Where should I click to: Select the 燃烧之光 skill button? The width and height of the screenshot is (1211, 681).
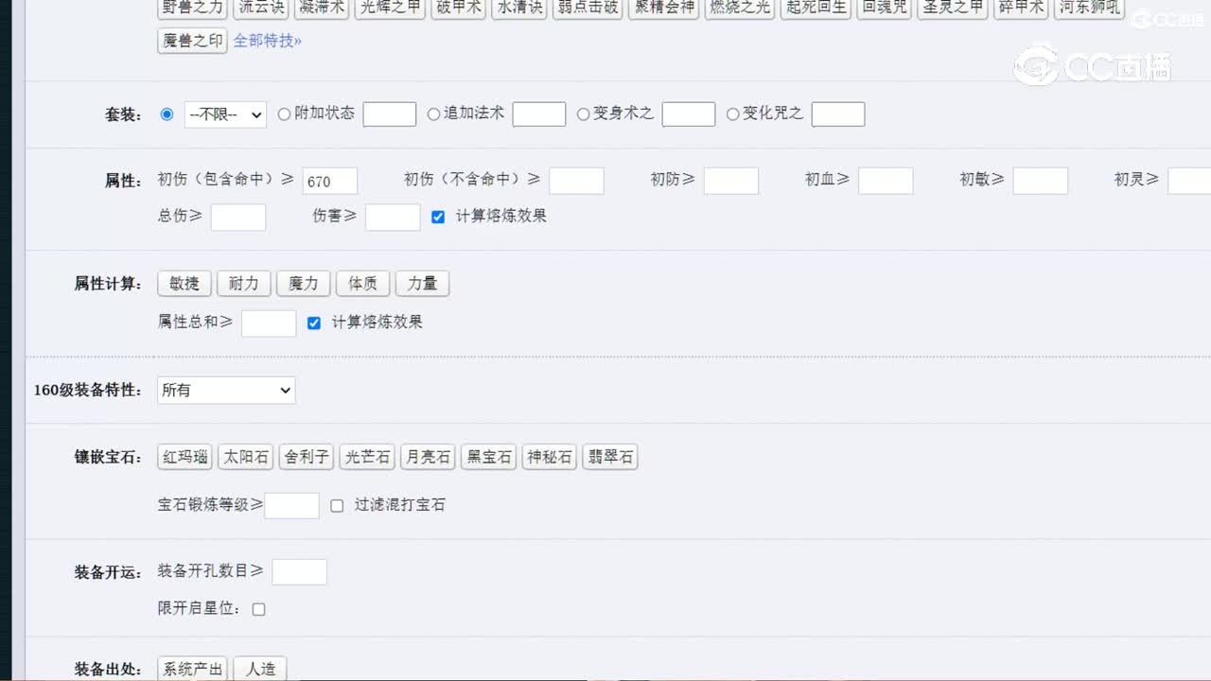740,9
